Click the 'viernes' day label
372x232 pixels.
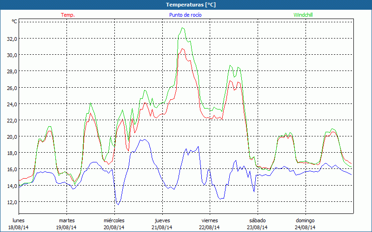210,220
